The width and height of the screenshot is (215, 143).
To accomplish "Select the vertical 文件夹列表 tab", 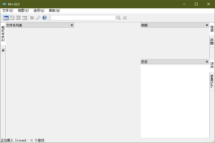I will (x=3, y=34).
